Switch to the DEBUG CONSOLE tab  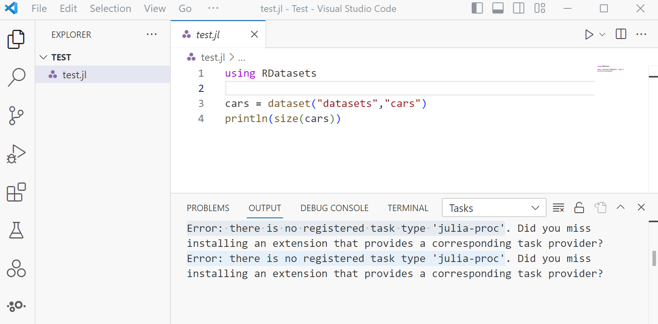334,208
